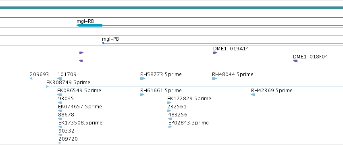Click the EK172829.5prime feature glyph
Viewport: 343px width, 145px height.
tap(169, 103)
